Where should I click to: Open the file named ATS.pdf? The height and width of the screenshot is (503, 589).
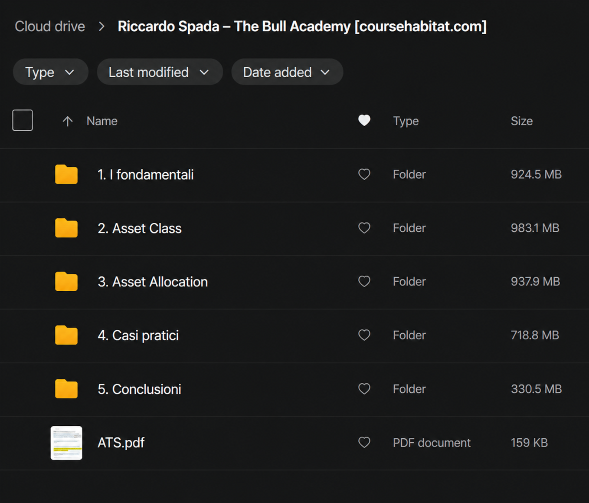click(x=121, y=443)
